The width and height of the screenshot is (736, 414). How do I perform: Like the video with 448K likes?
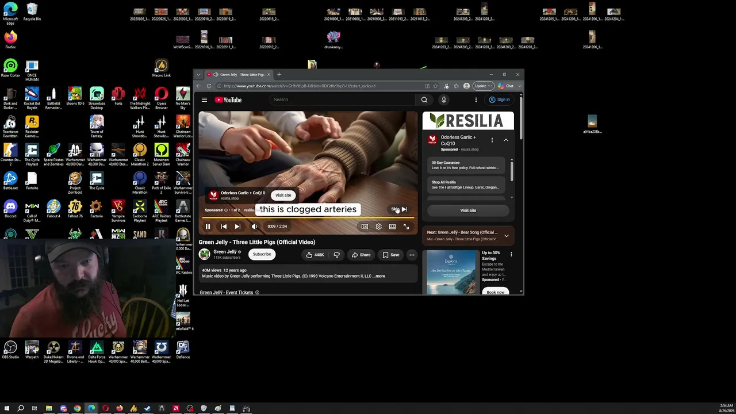point(316,255)
